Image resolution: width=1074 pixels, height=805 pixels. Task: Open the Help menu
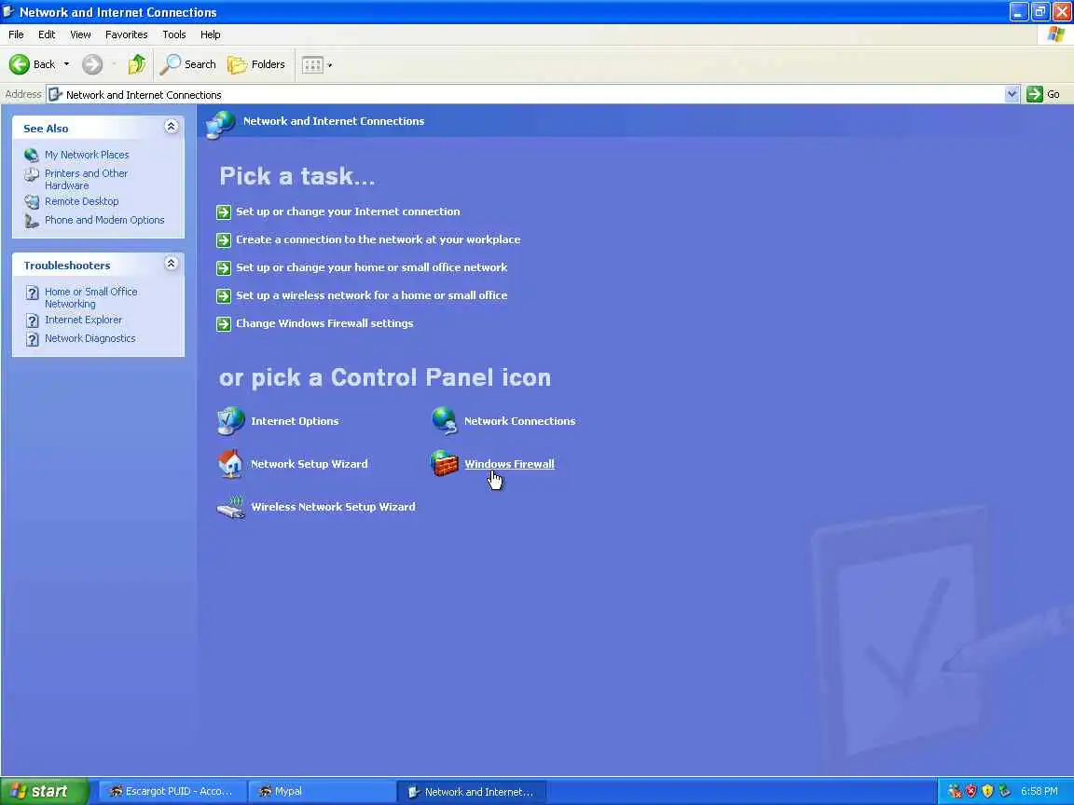(211, 34)
